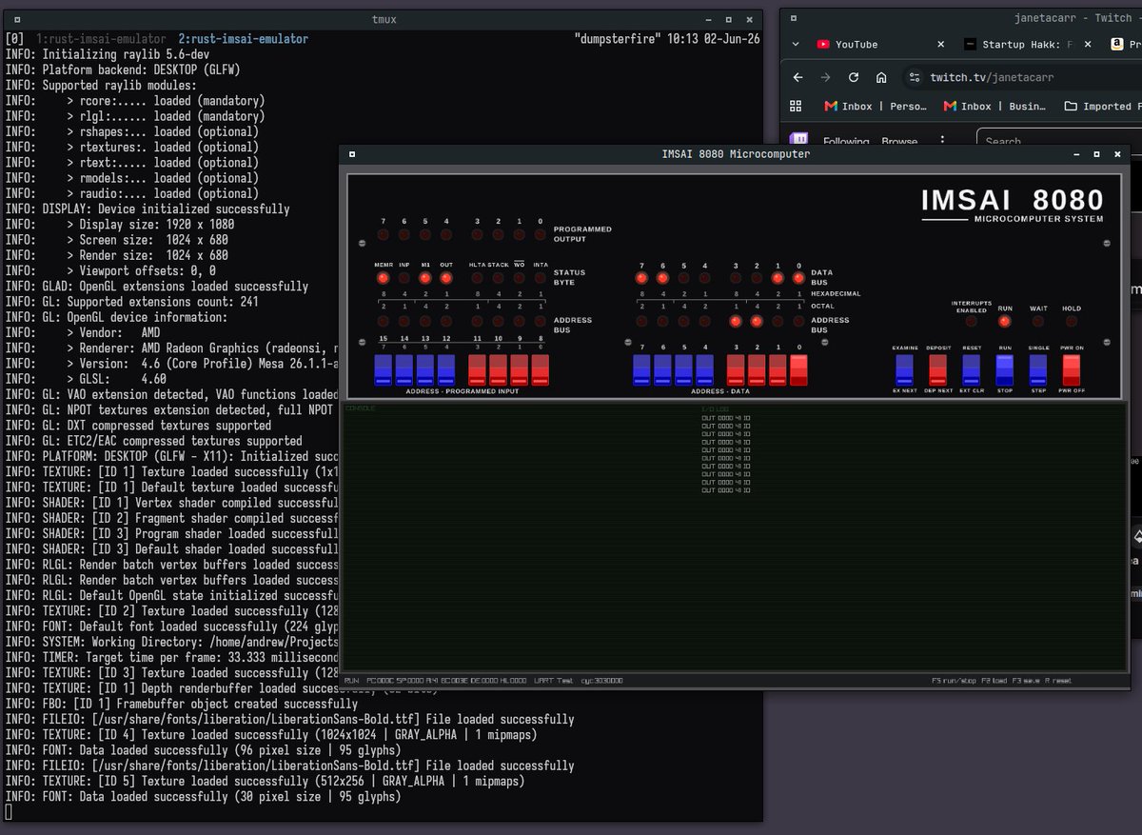Image resolution: width=1142 pixels, height=835 pixels.
Task: Flip address switch 14 on the IMSAI panel
Action: (404, 369)
